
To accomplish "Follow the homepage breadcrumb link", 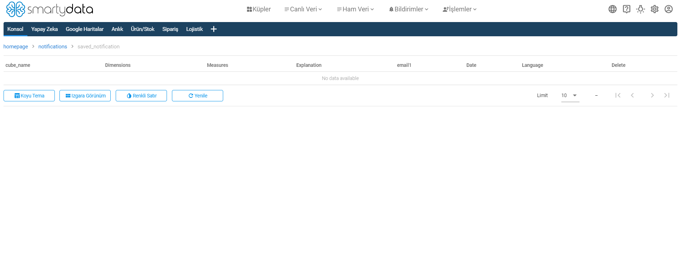I will (x=16, y=47).
